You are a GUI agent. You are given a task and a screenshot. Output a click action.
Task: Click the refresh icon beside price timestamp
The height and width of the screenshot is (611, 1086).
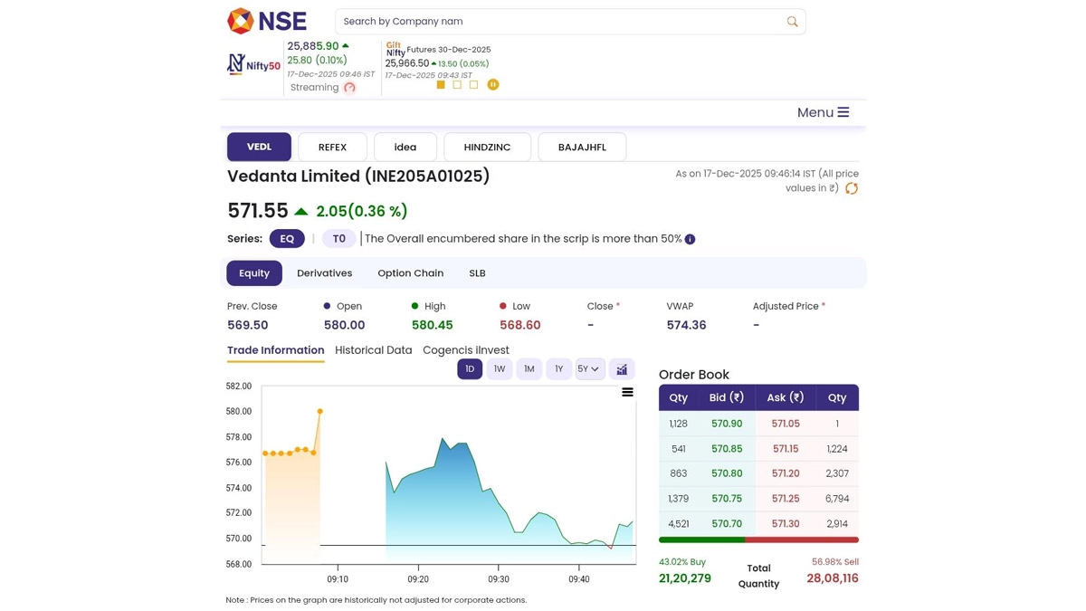(x=851, y=188)
